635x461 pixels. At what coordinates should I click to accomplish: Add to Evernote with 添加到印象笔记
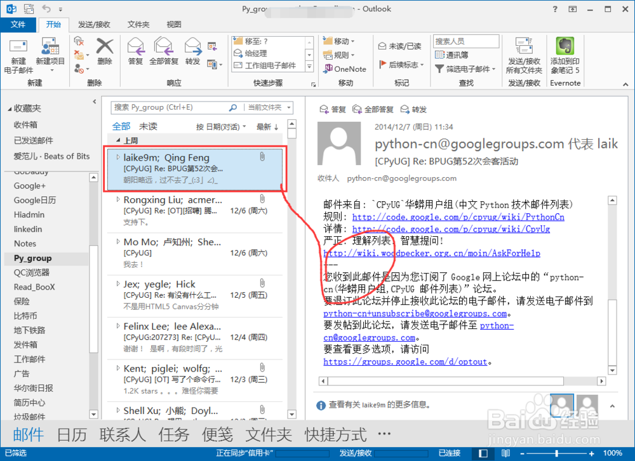pyautogui.click(x=565, y=56)
